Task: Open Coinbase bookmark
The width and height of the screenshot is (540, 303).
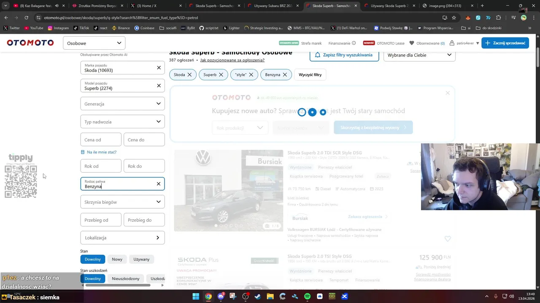Action: 144,28
